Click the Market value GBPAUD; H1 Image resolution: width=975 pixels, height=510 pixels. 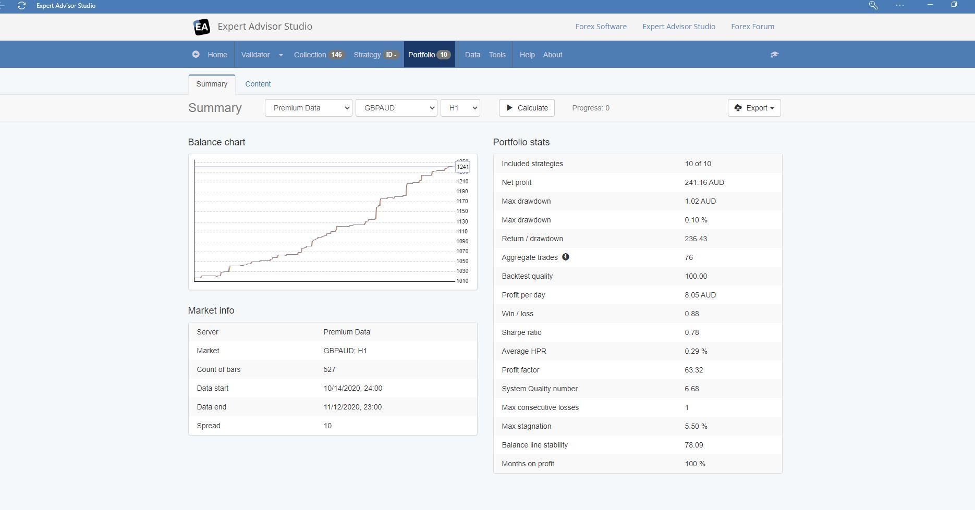(345, 351)
